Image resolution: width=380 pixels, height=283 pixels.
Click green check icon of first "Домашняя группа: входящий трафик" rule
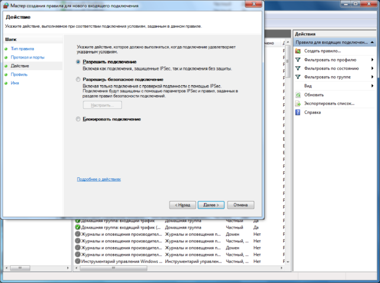77,221
